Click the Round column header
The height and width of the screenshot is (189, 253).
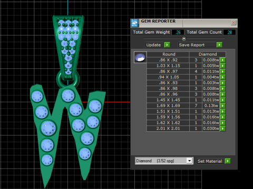point(168,54)
